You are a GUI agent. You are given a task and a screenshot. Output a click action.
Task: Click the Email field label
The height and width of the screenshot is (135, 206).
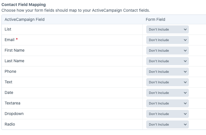10,40
